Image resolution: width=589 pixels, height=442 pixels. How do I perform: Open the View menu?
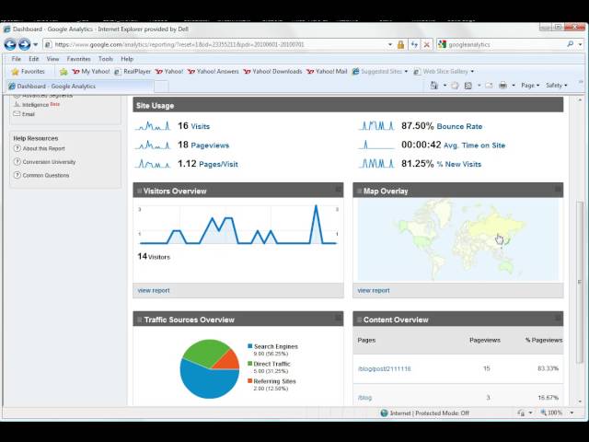point(52,59)
